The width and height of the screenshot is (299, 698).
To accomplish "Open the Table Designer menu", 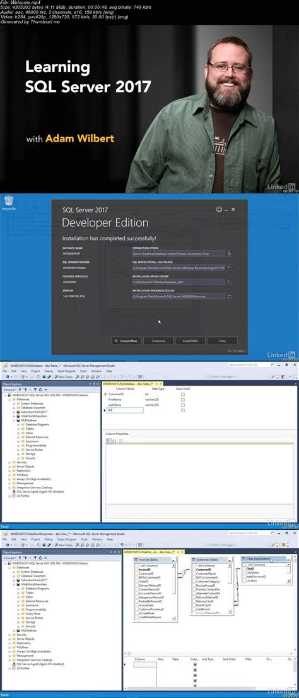I will (67, 370).
